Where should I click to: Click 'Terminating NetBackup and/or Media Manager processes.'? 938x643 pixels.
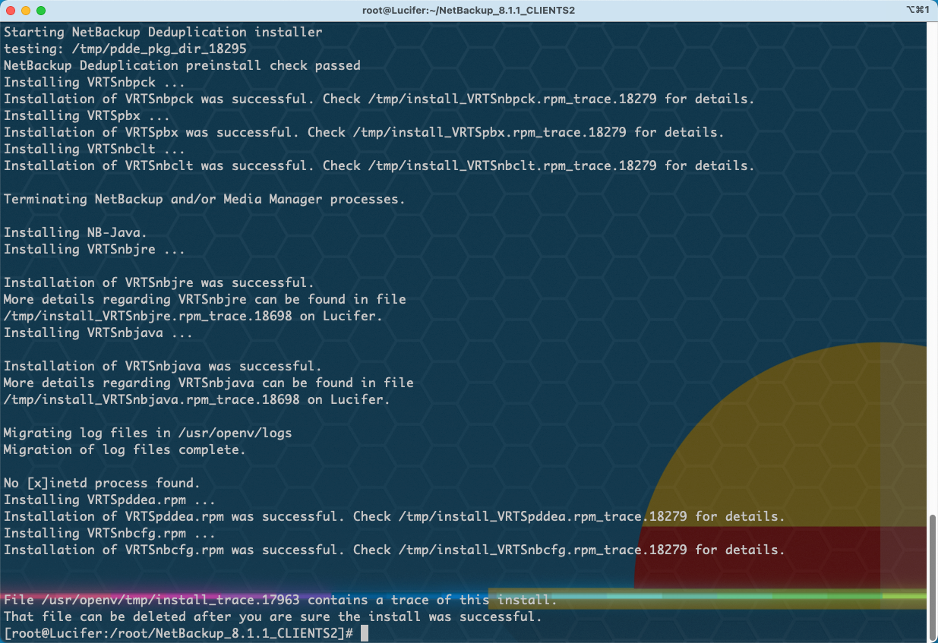click(x=205, y=199)
